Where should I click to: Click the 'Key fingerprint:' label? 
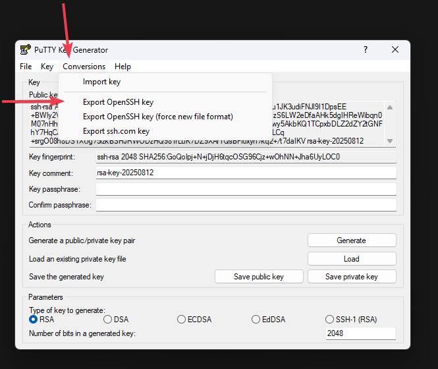(x=52, y=157)
